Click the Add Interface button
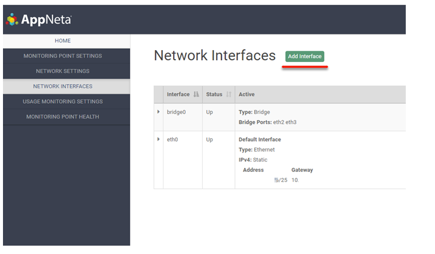 tap(304, 57)
